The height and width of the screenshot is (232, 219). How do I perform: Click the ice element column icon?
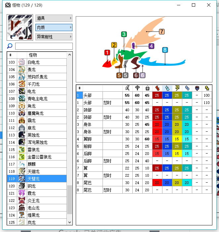(x=187, y=88)
